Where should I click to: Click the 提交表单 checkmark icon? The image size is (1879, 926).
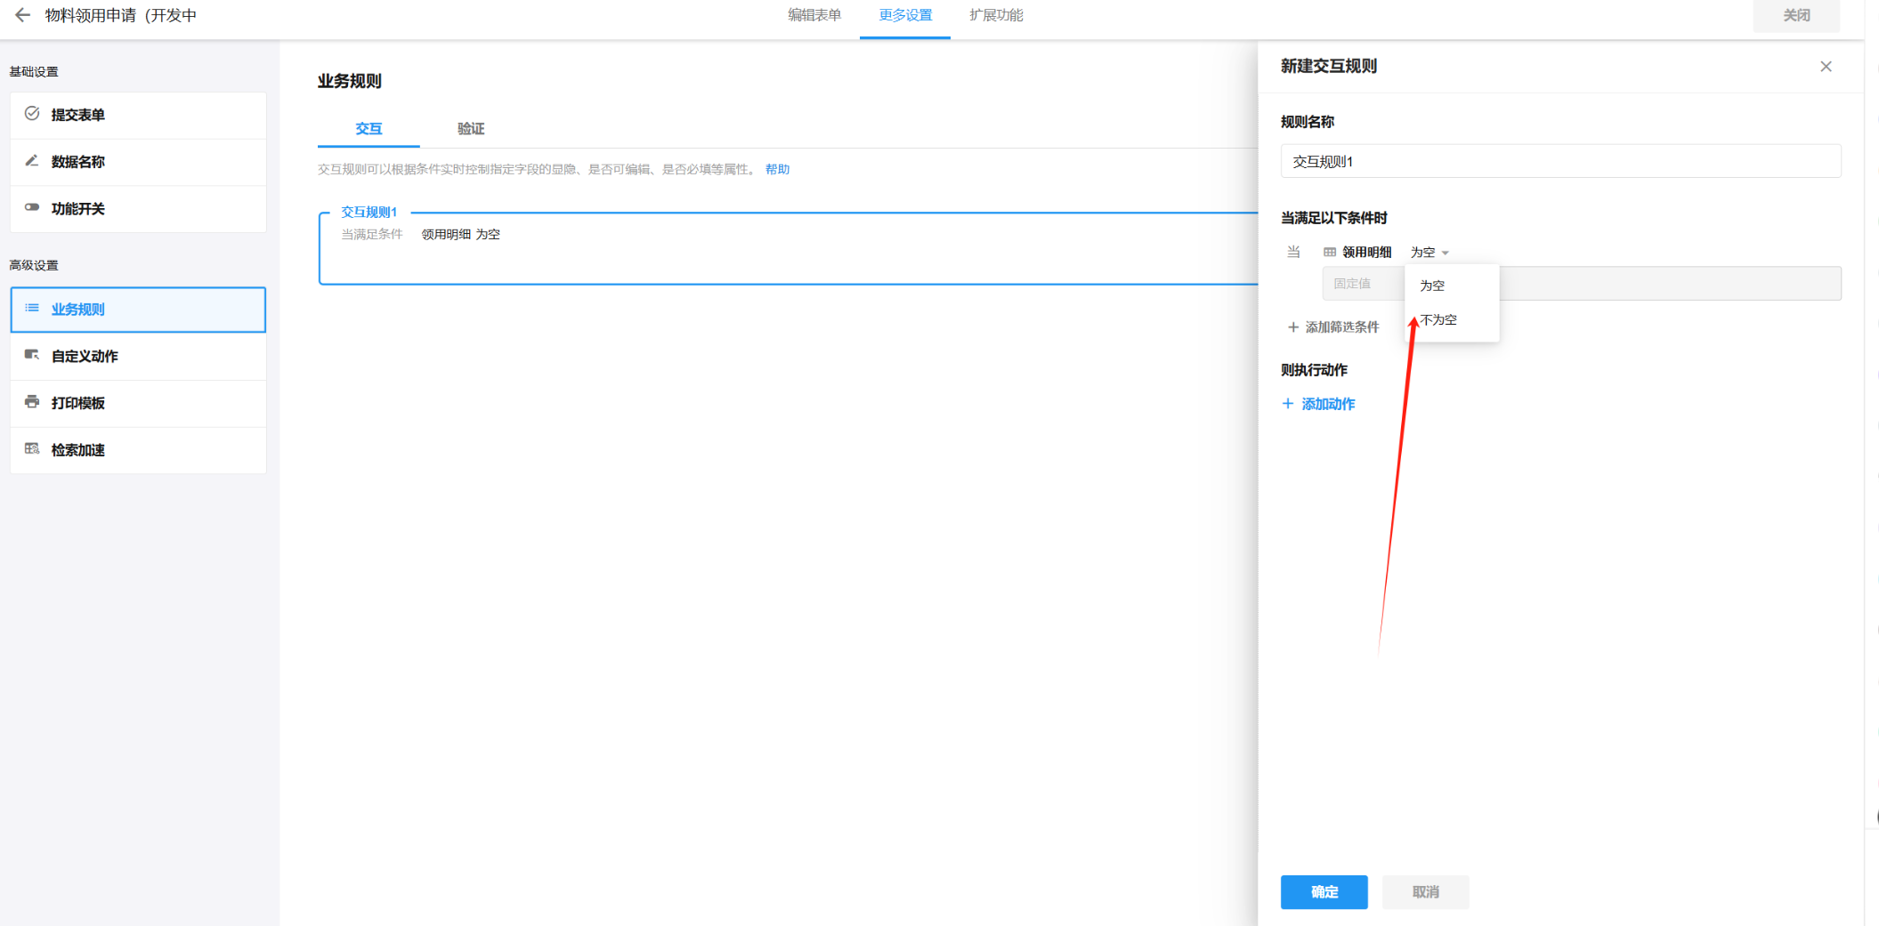32,114
